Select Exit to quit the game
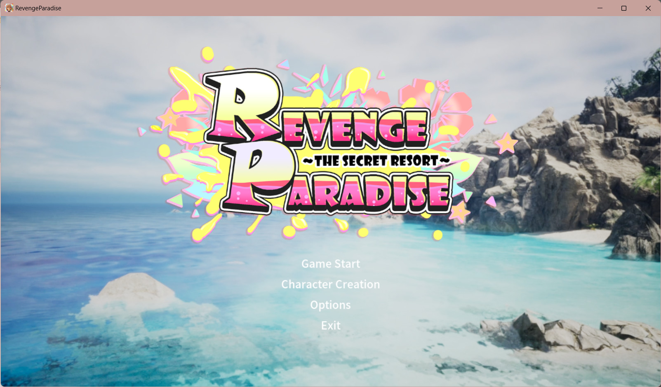661x387 pixels. coord(330,325)
